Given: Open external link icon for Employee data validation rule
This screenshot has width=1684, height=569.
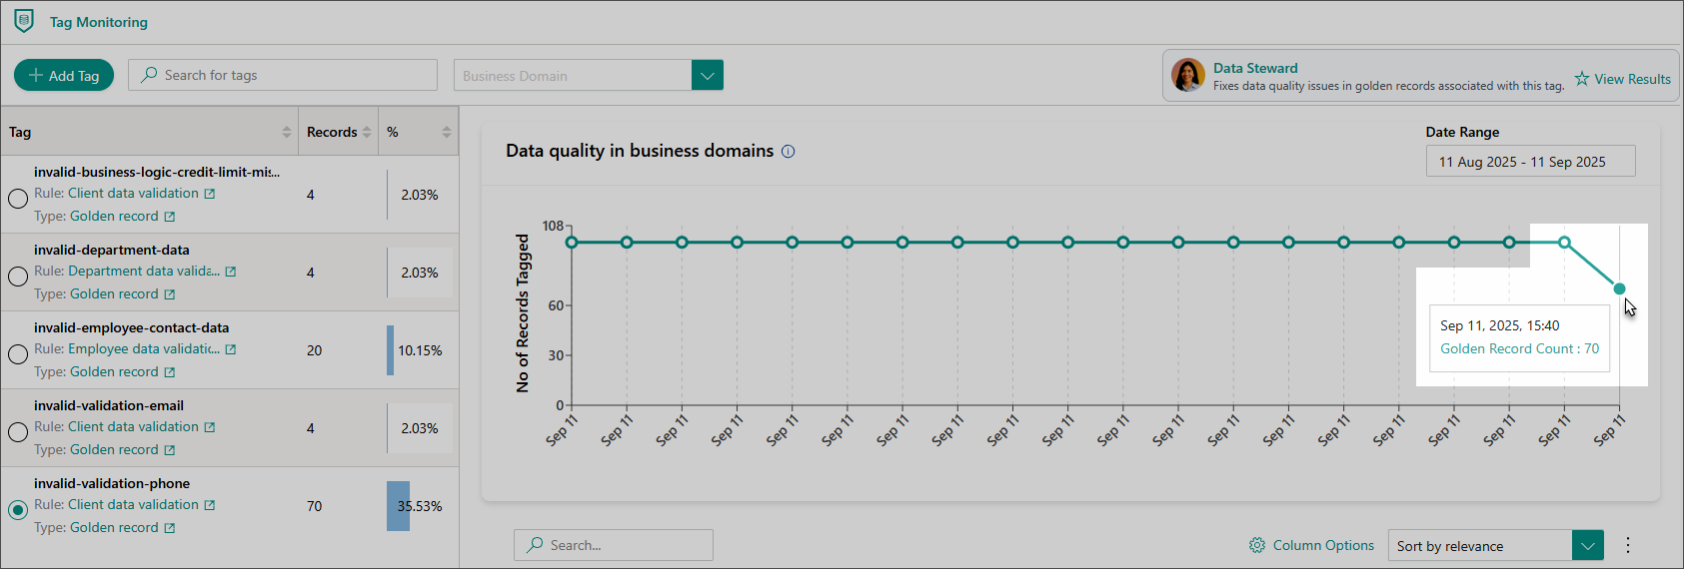Looking at the screenshot, I should tap(231, 349).
